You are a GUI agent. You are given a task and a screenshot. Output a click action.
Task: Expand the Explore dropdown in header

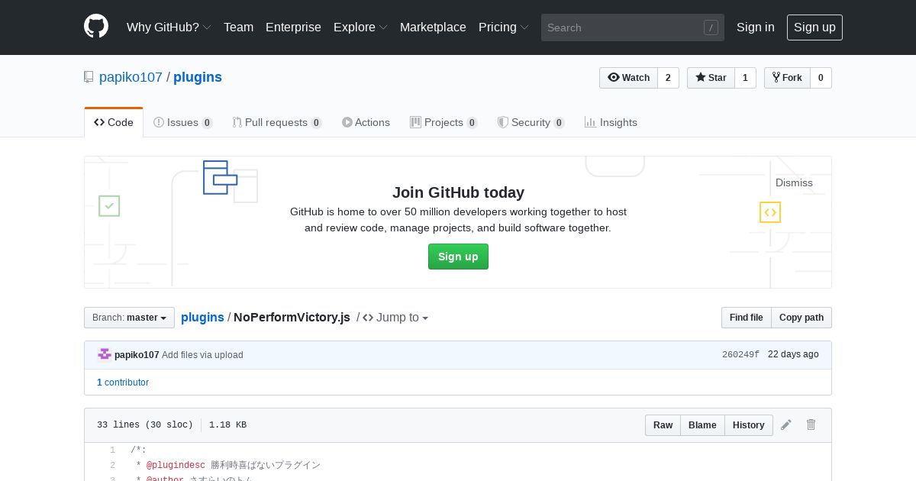coord(360,27)
